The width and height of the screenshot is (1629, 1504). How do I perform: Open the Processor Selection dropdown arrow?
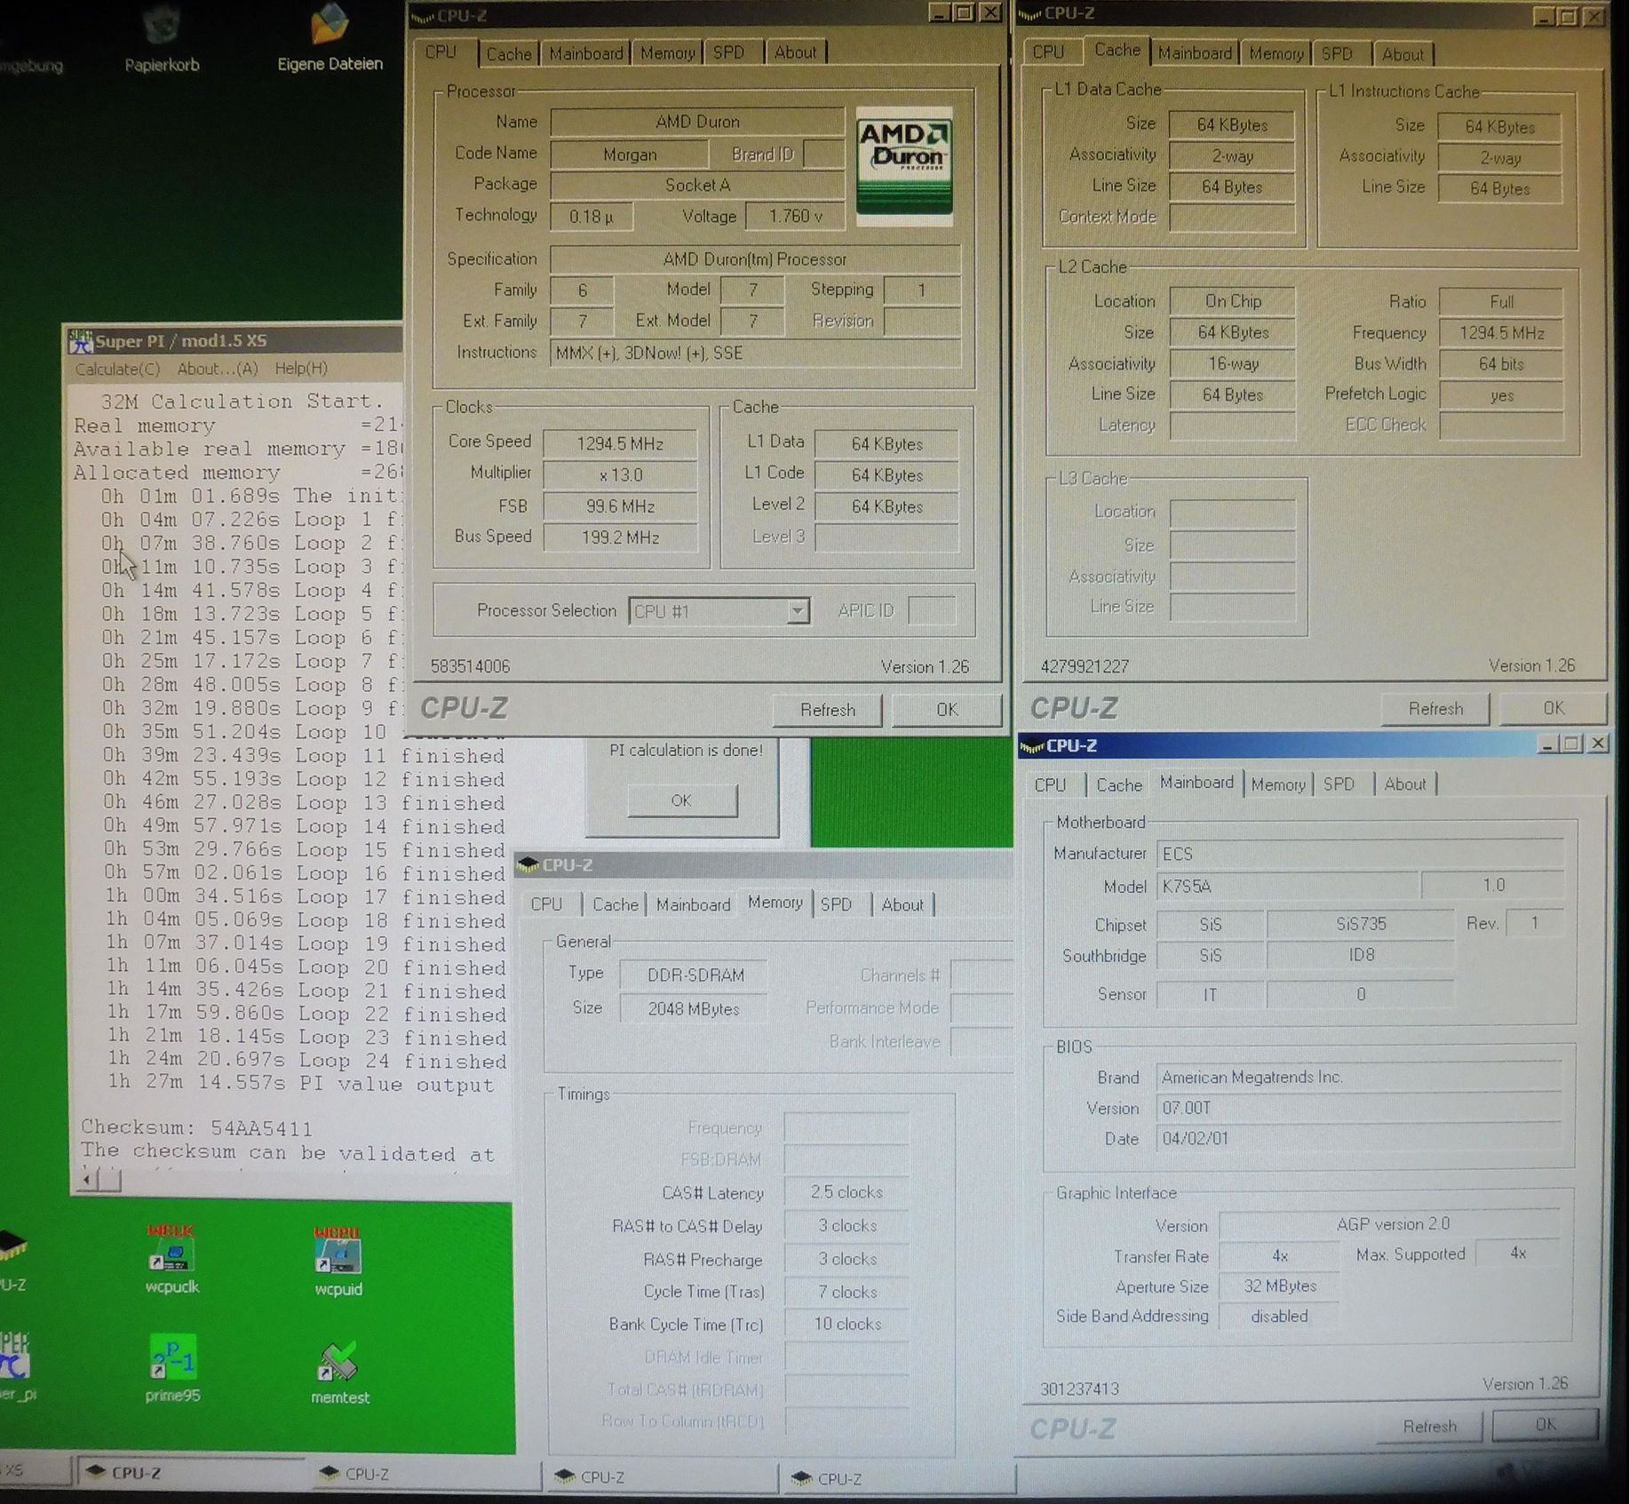[x=798, y=611]
